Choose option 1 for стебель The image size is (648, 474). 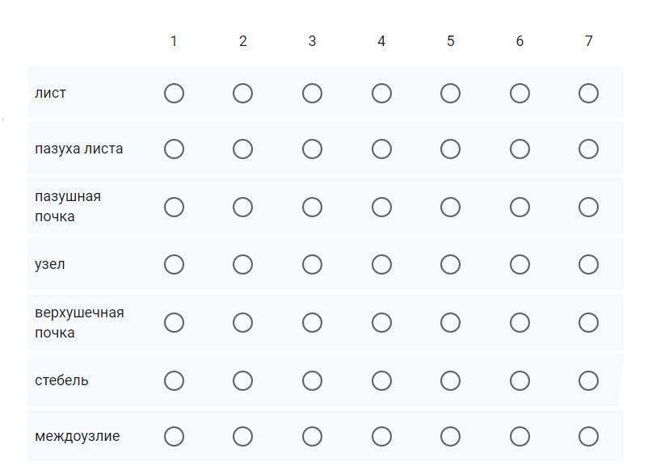[x=174, y=381]
